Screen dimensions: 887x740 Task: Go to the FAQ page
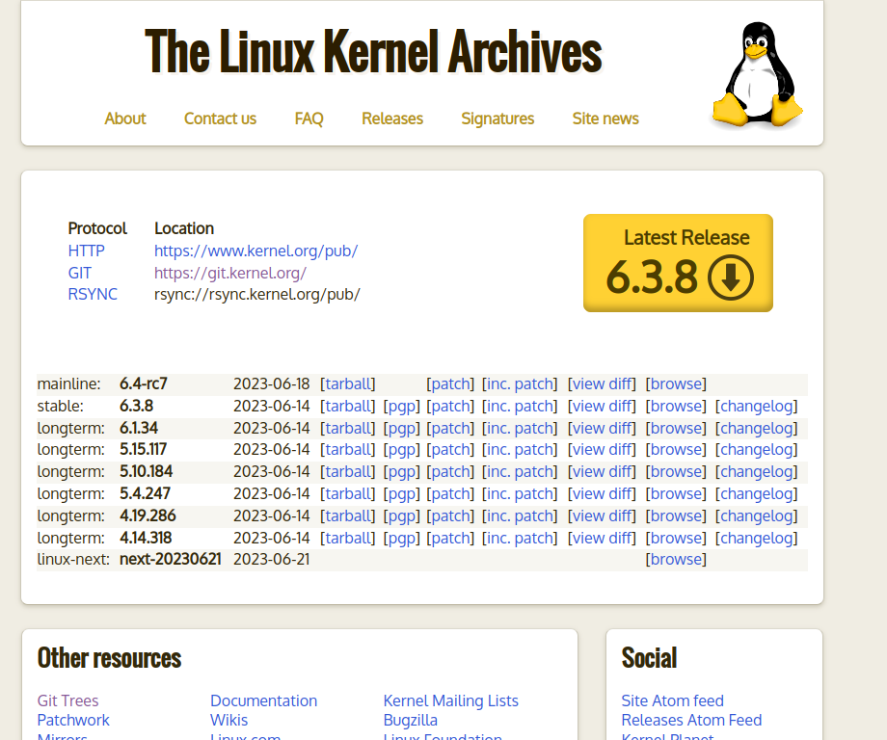(x=309, y=119)
